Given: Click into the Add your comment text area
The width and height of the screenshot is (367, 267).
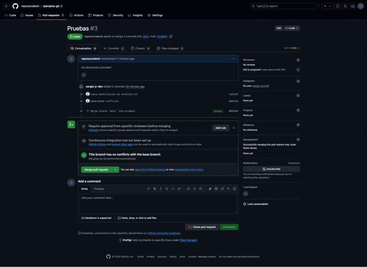Looking at the screenshot, I should [158, 204].
